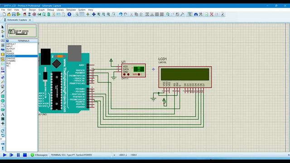The height and width of the screenshot is (163, 290).
Task: Toggle the grid display icon
Action: coord(82,14)
